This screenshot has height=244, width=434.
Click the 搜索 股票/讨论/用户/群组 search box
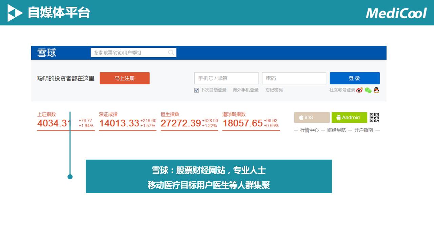130,53
